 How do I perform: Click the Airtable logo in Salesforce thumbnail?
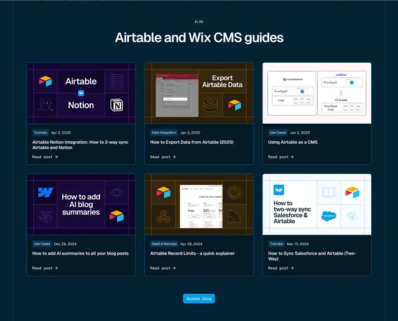[353, 192]
